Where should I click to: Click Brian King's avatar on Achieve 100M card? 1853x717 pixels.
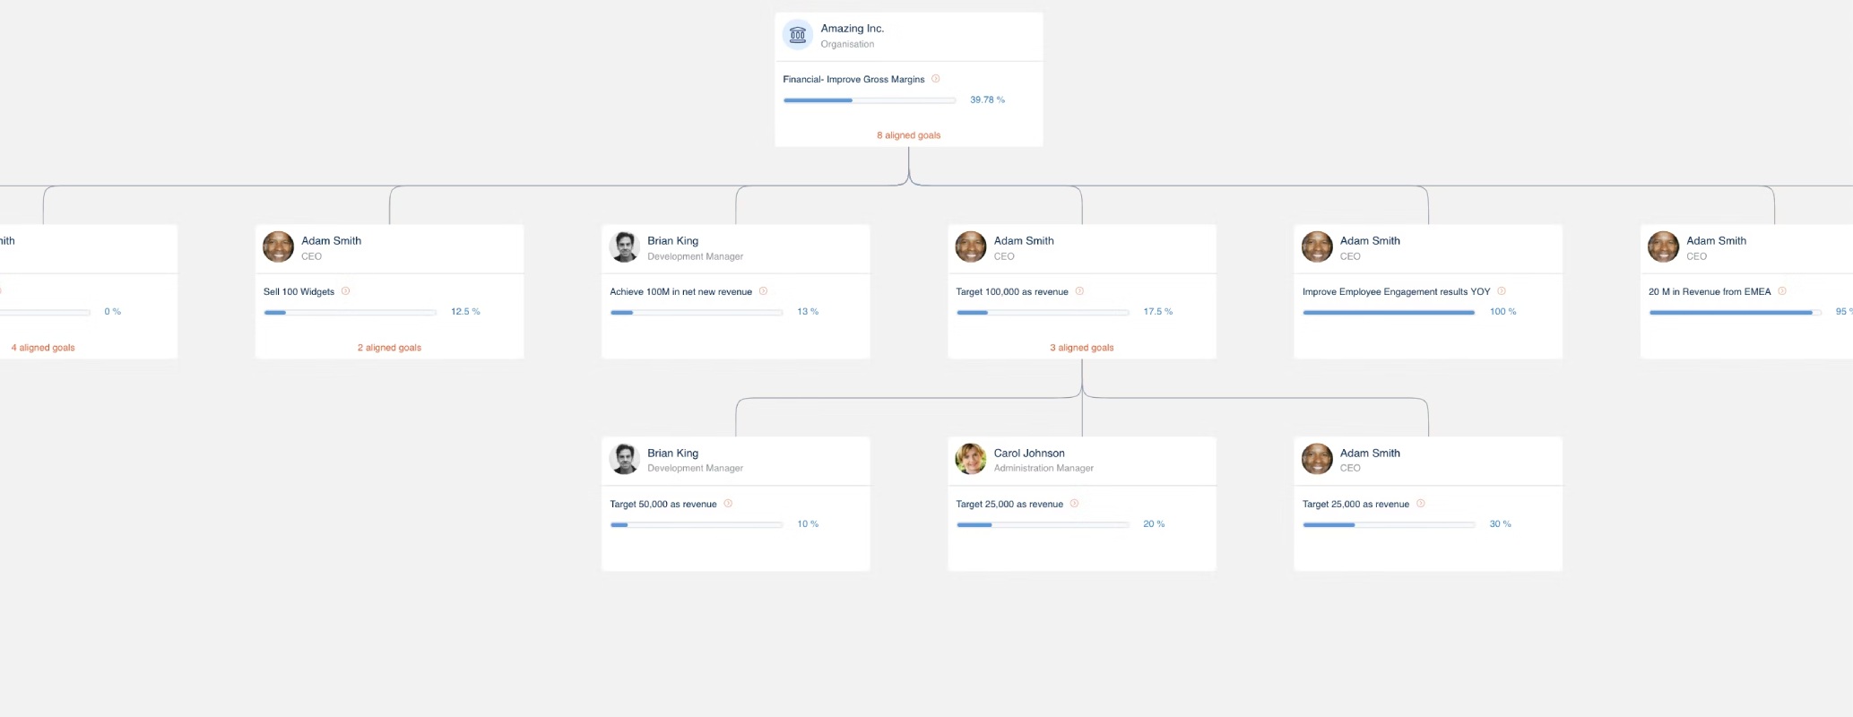pos(625,246)
